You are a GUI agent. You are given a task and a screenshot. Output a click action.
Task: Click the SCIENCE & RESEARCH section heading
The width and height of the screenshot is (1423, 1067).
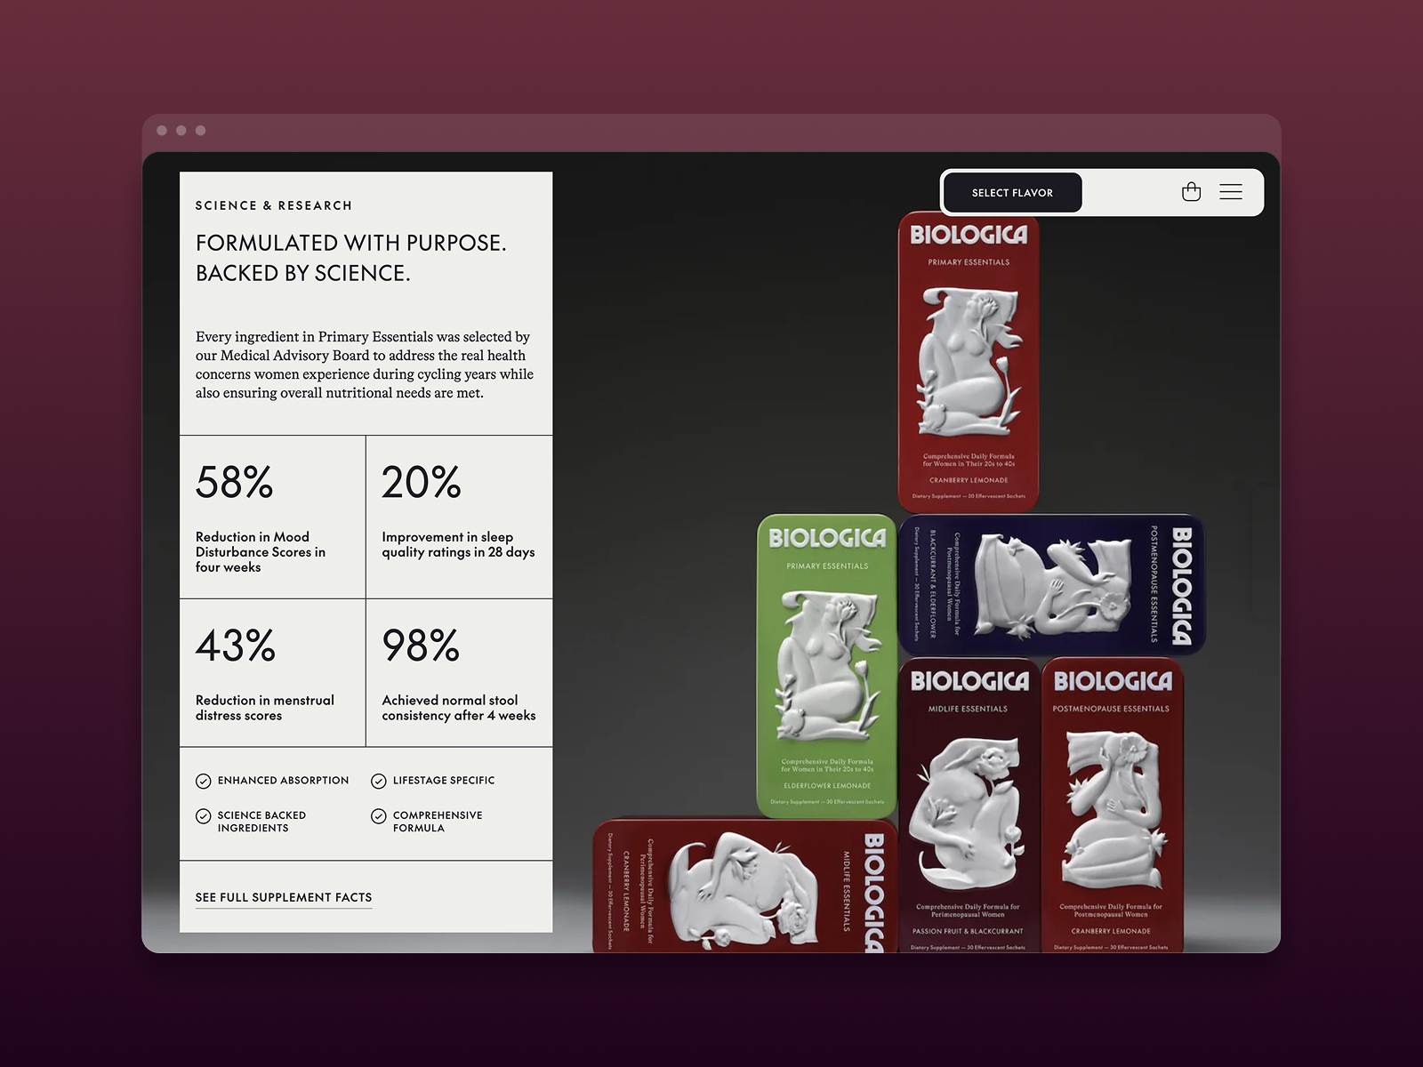pyautogui.click(x=274, y=205)
